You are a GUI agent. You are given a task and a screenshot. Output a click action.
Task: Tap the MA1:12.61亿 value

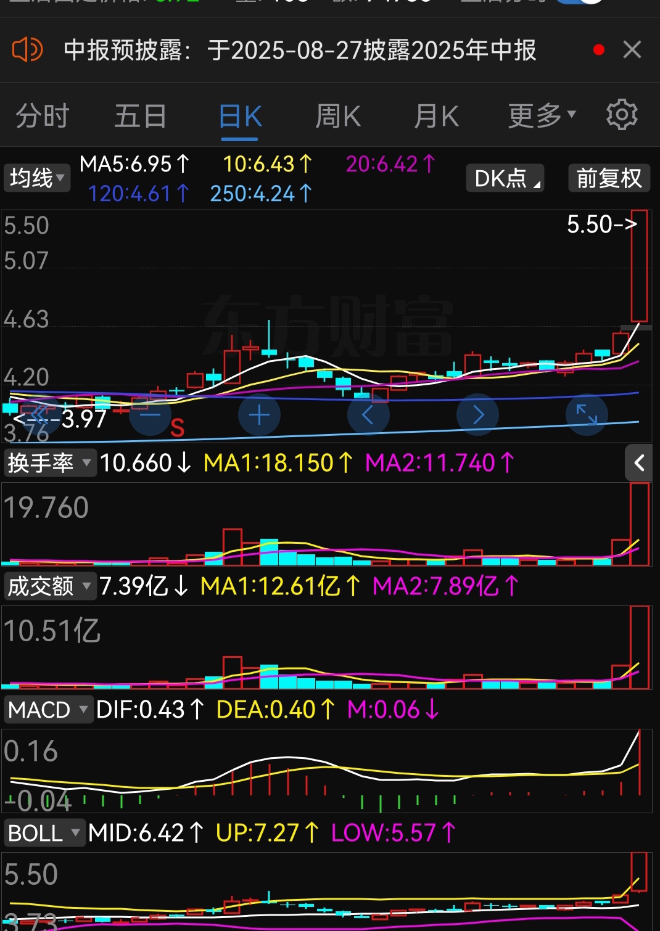(x=281, y=586)
